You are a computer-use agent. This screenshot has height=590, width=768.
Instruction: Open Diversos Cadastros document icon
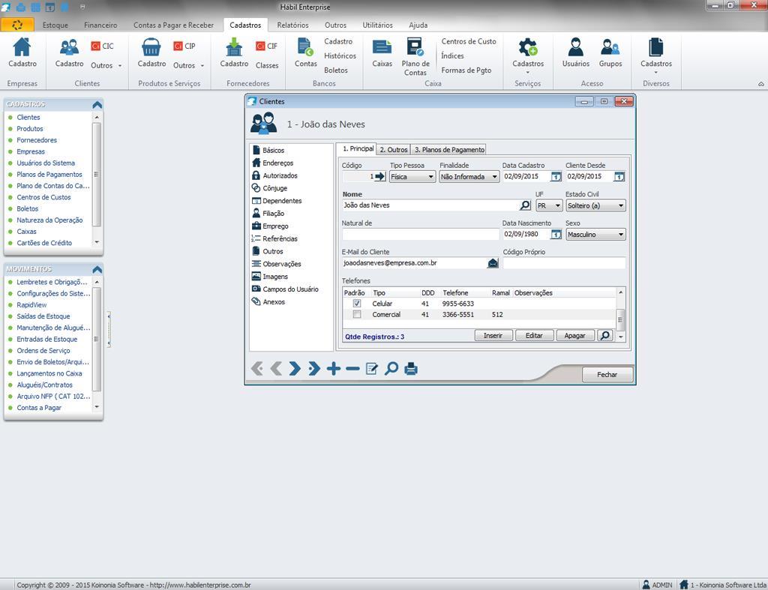point(655,47)
